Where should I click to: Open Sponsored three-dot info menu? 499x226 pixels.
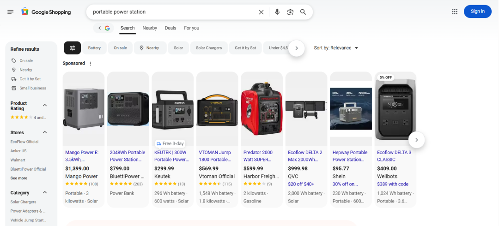tap(91, 64)
